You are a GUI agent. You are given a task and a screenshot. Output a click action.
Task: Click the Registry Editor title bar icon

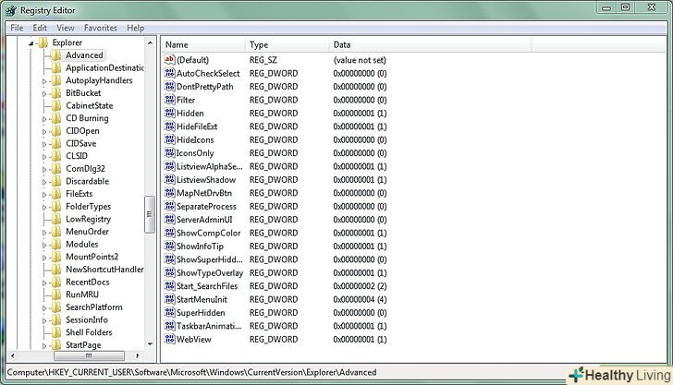(x=11, y=10)
